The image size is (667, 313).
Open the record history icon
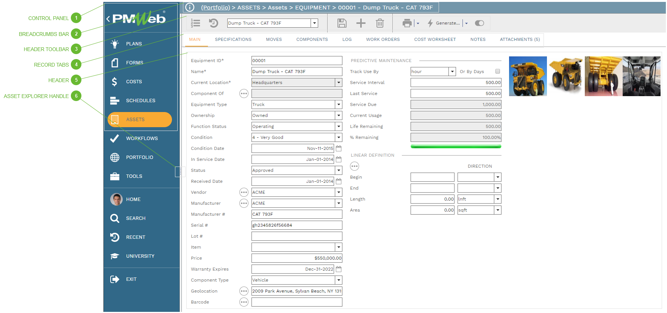tap(214, 23)
